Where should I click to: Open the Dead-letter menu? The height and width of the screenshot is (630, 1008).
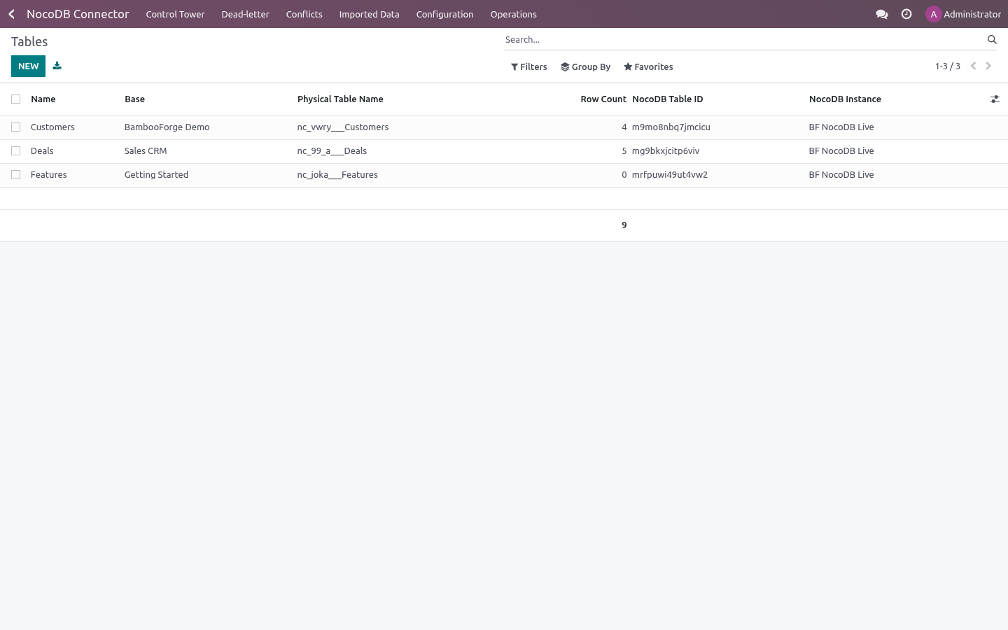245,14
